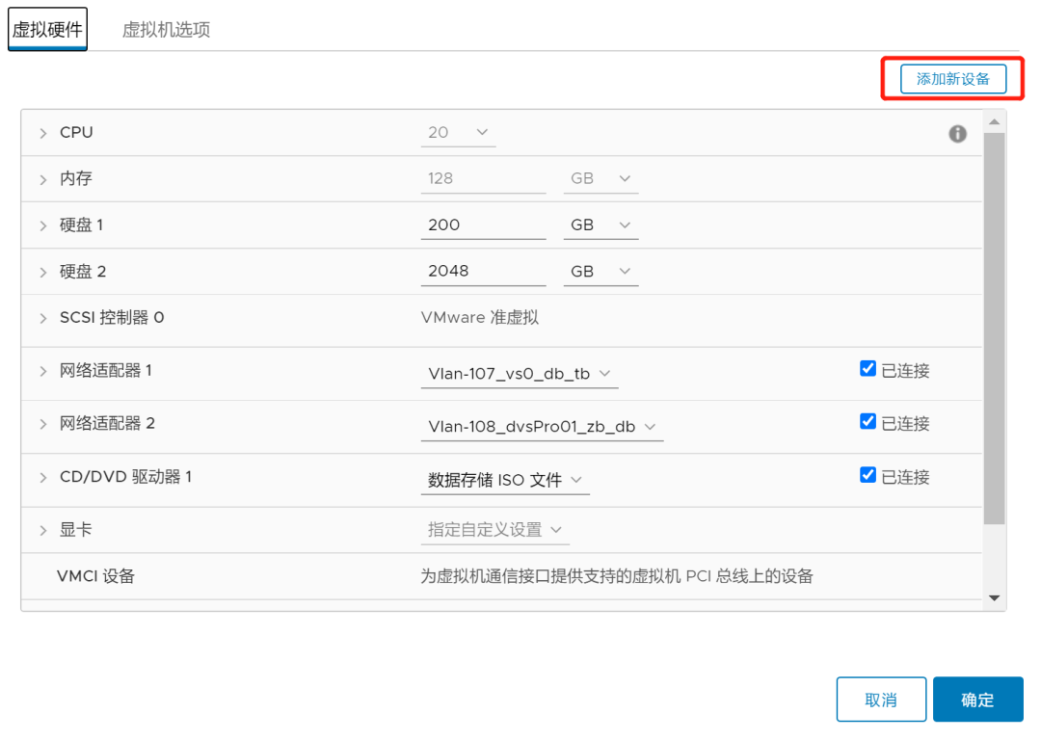Expand the CD/DVD 驱动器 1 row
This screenshot has width=1041, height=740.
pos(43,478)
